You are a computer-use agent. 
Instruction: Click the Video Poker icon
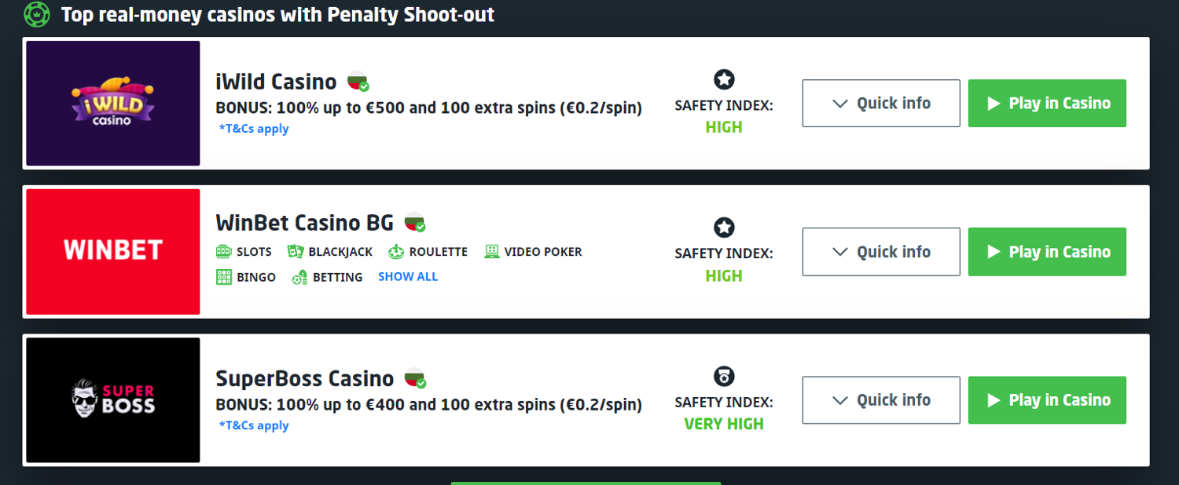click(x=492, y=252)
